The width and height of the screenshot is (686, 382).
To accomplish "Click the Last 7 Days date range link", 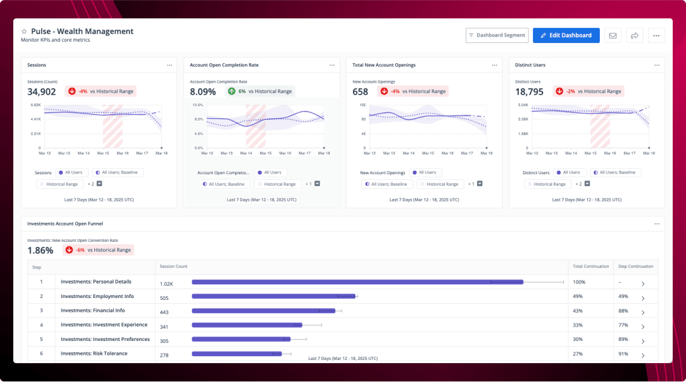I will tap(99, 200).
